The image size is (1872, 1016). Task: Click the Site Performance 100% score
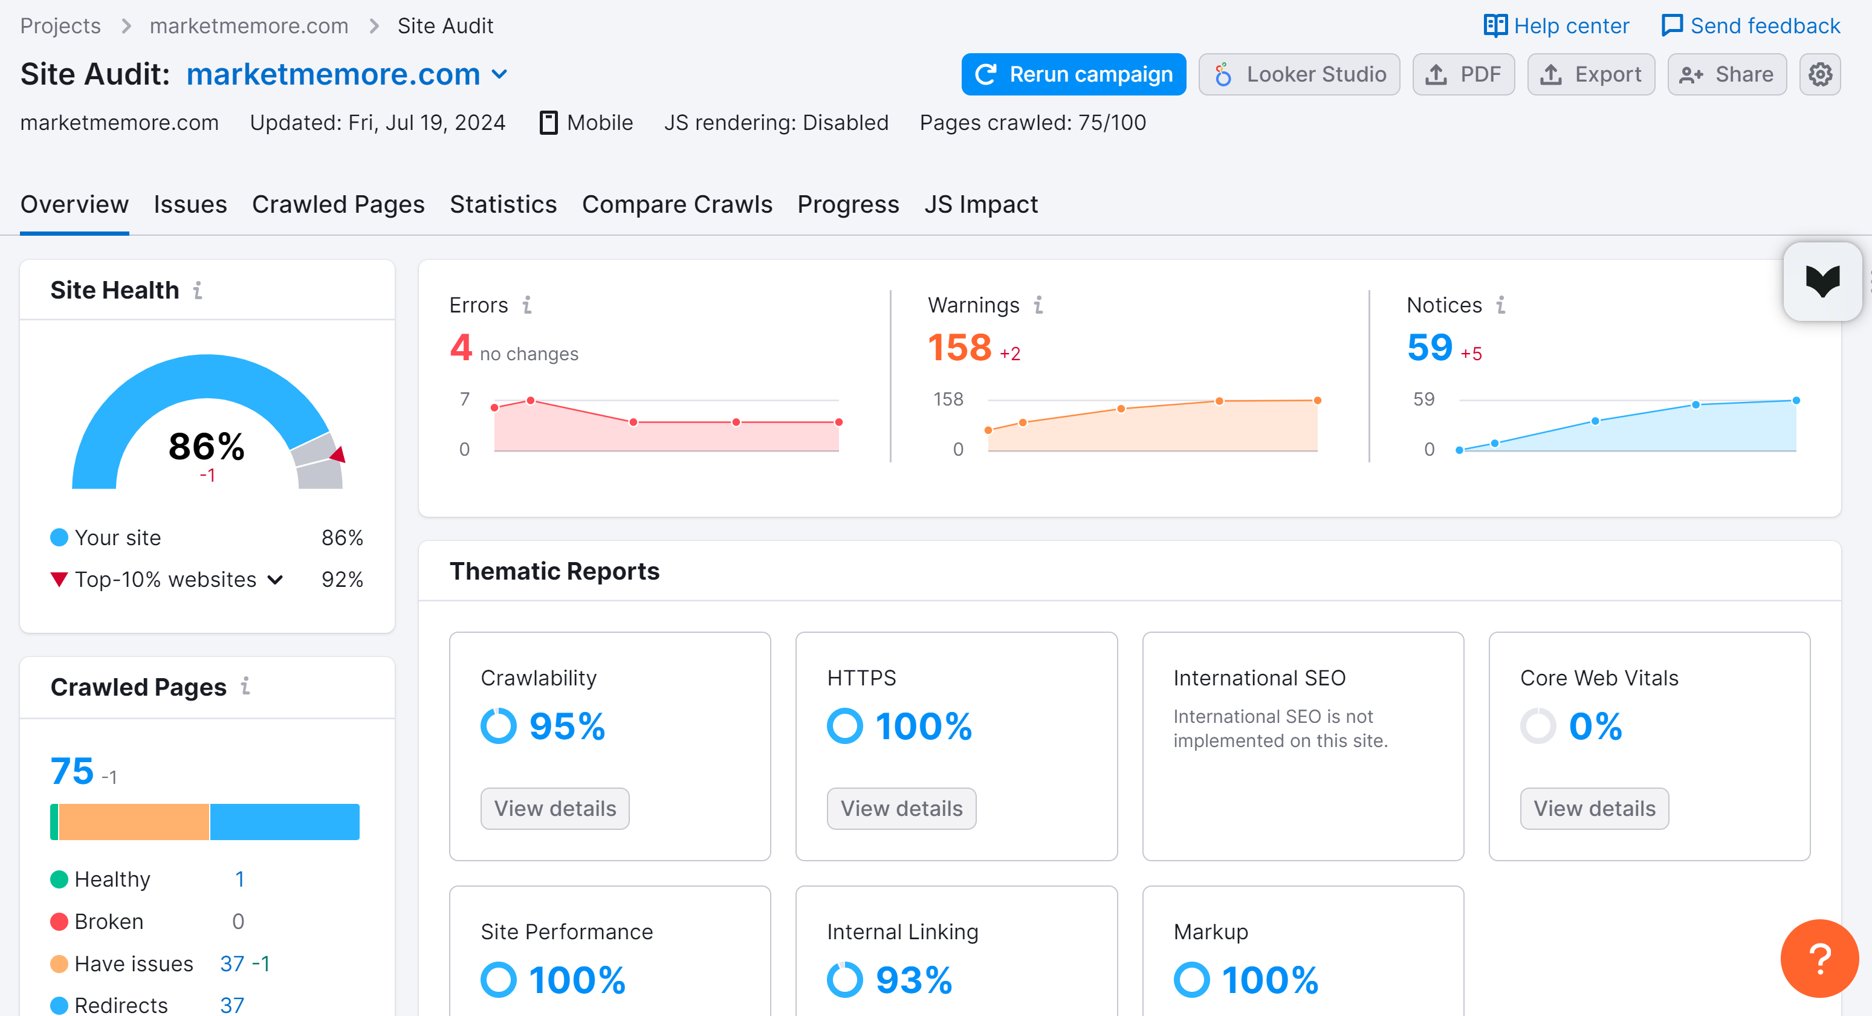(577, 980)
